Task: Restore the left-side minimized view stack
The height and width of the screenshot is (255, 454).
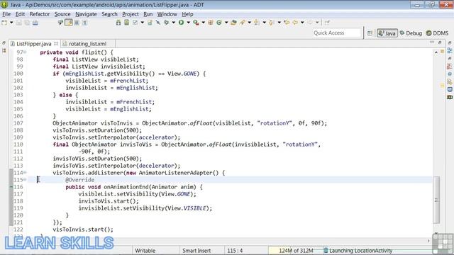Action: pyautogui.click(x=4, y=43)
